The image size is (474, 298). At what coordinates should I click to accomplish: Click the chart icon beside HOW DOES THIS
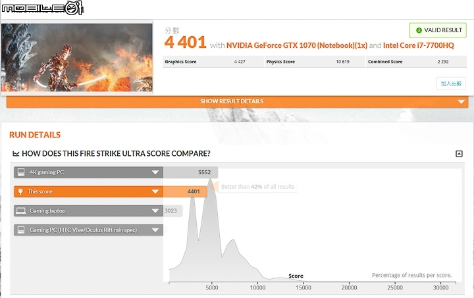(x=16, y=154)
